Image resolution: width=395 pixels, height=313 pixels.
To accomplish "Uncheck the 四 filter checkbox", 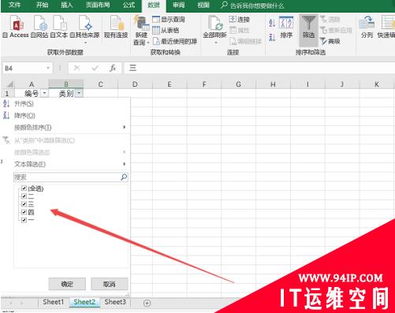I will point(24,212).
